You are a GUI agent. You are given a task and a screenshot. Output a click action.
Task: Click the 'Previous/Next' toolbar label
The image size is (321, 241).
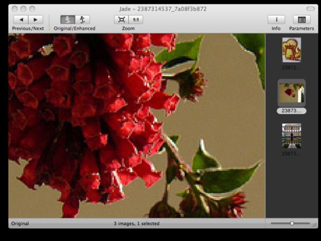click(x=28, y=28)
